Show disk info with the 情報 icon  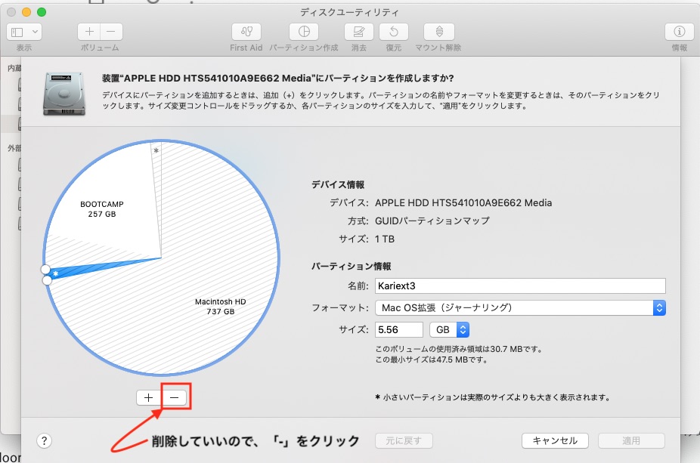[x=680, y=32]
